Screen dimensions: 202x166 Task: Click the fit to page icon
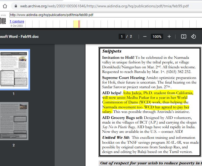pyautogui.click(x=184, y=36)
